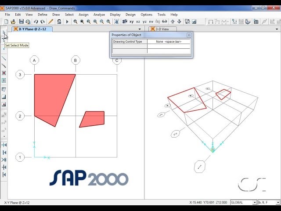281x211 pixels.
Task: Switch to xz plane view
Action: click(x=138, y=22)
